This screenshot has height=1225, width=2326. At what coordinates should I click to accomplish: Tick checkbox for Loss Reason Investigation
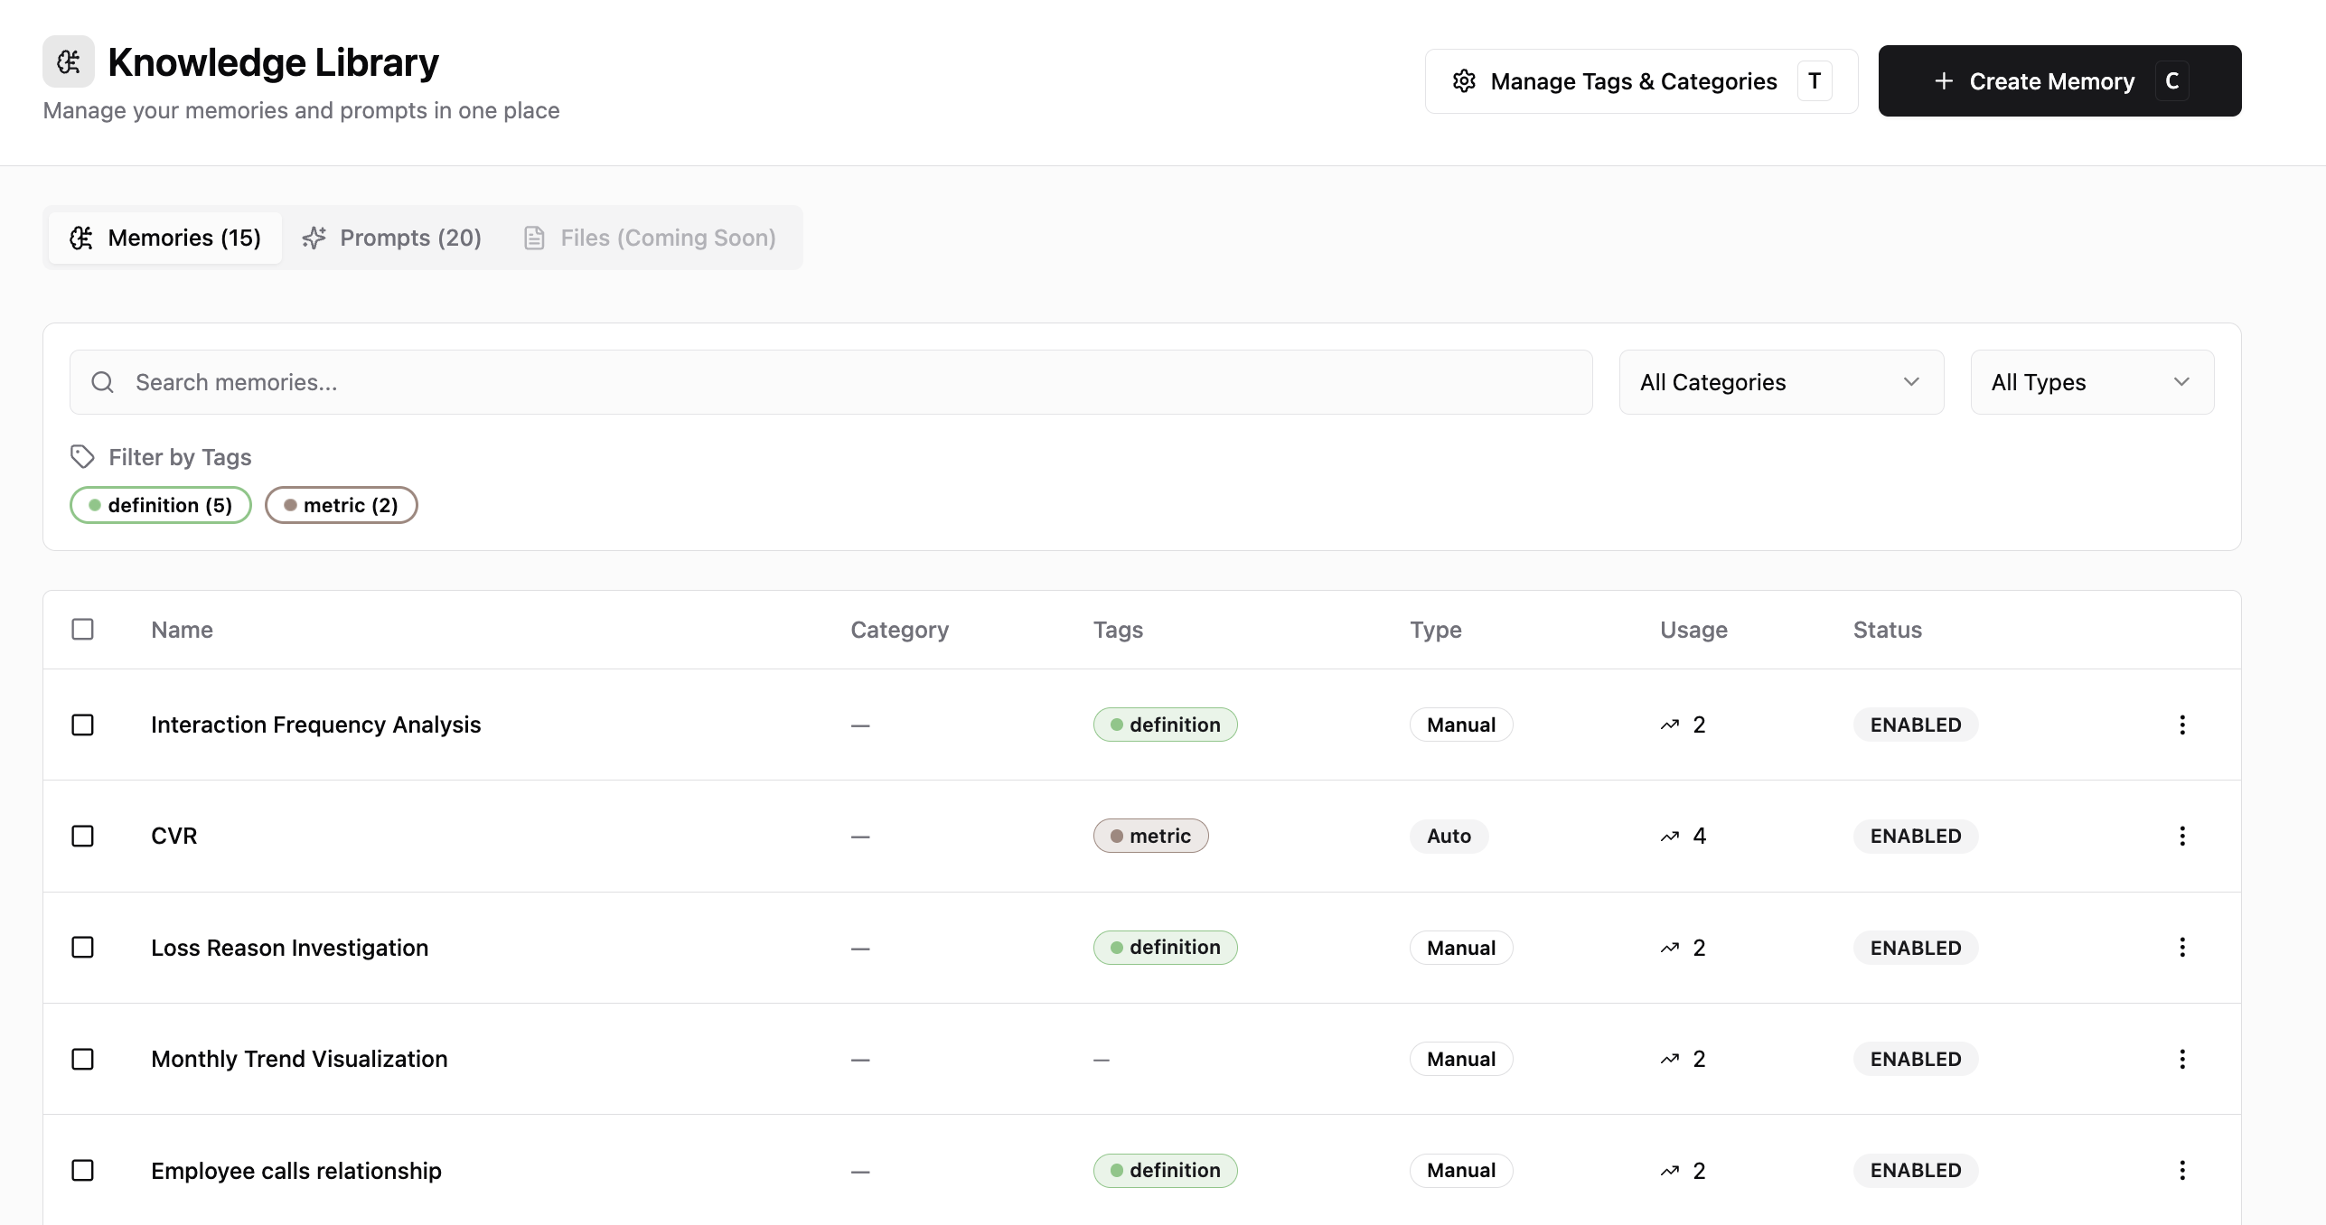[82, 948]
